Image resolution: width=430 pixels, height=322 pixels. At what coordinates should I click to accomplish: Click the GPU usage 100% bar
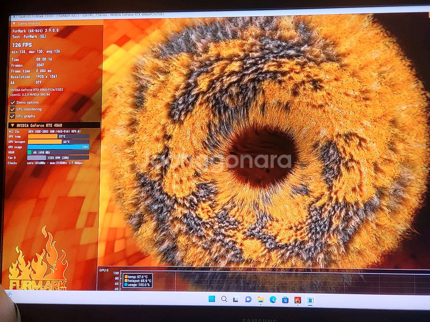pos(58,147)
